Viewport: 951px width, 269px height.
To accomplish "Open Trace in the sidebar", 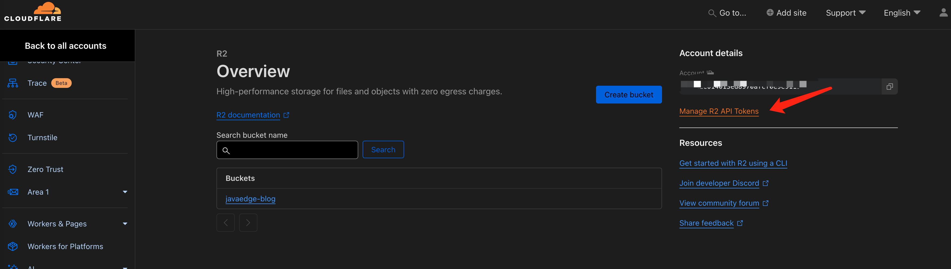I will pyautogui.click(x=37, y=83).
